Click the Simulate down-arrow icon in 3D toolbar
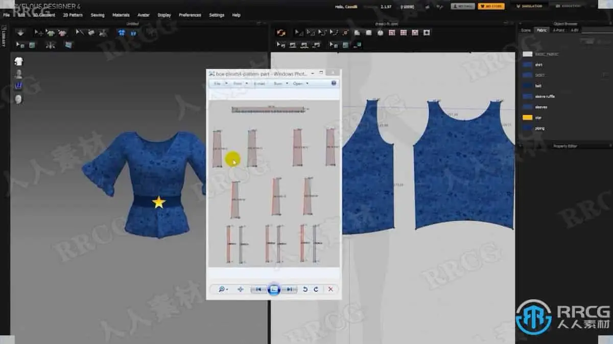The width and height of the screenshot is (613, 344). tap(20, 33)
